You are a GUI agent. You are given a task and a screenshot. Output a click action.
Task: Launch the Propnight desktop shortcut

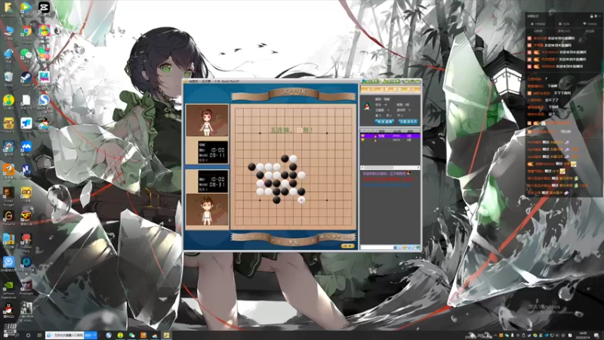[26, 286]
